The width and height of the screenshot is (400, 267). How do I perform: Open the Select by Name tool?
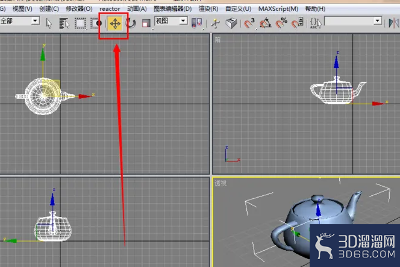[64, 24]
